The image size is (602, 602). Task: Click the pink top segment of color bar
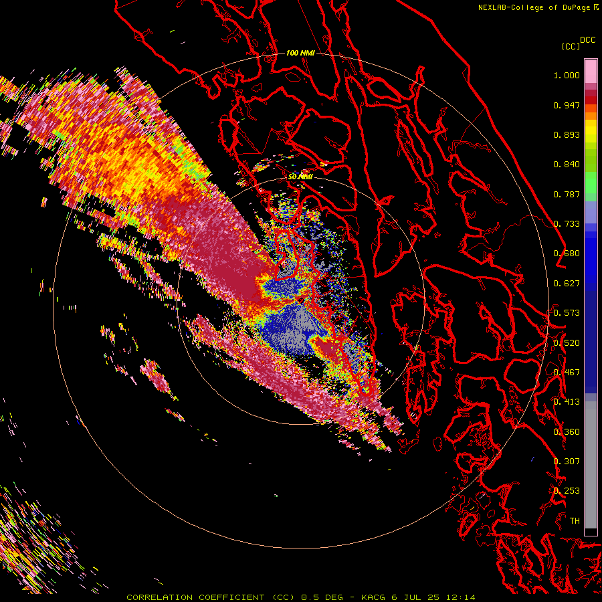pos(591,72)
